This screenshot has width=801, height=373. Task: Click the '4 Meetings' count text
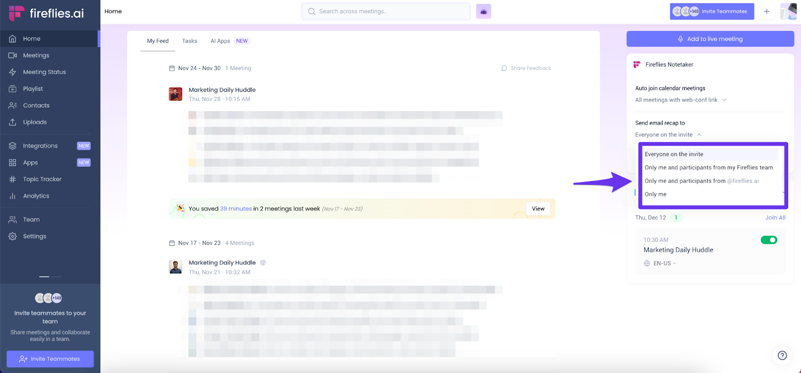click(x=240, y=243)
